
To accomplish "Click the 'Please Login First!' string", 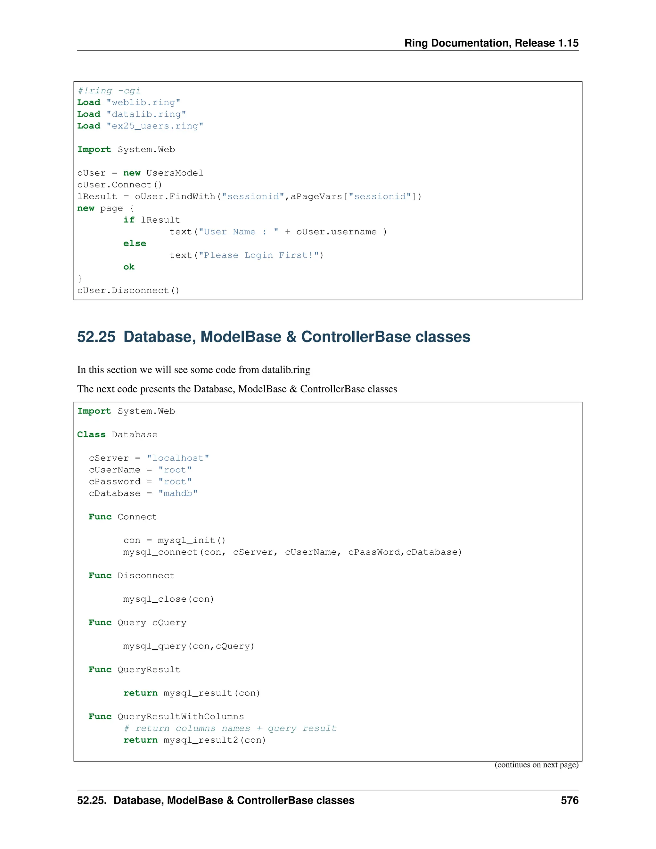I will tap(258, 255).
